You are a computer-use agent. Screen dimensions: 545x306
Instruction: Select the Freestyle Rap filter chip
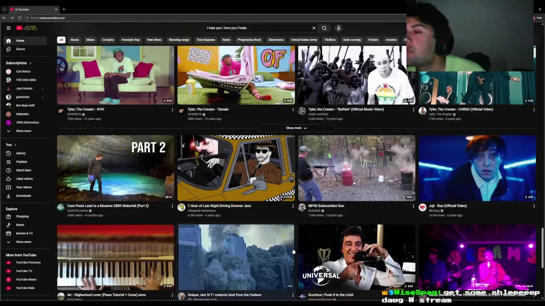[x=130, y=40]
